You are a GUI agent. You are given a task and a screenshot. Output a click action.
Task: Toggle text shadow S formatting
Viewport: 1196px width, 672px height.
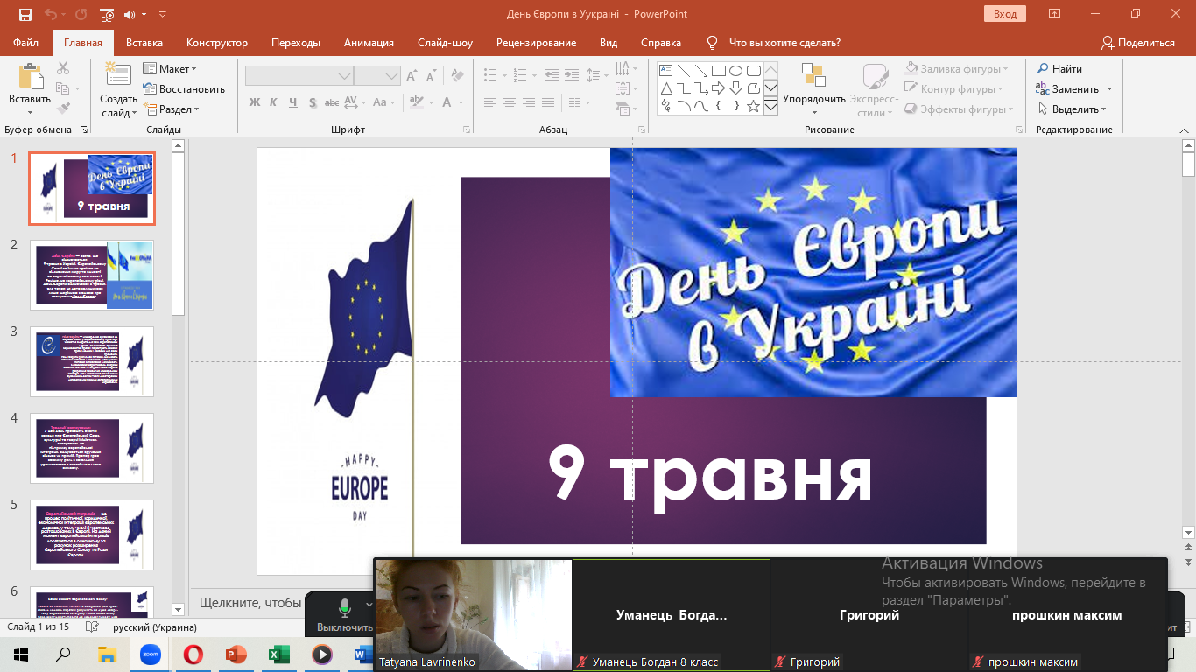[314, 102]
